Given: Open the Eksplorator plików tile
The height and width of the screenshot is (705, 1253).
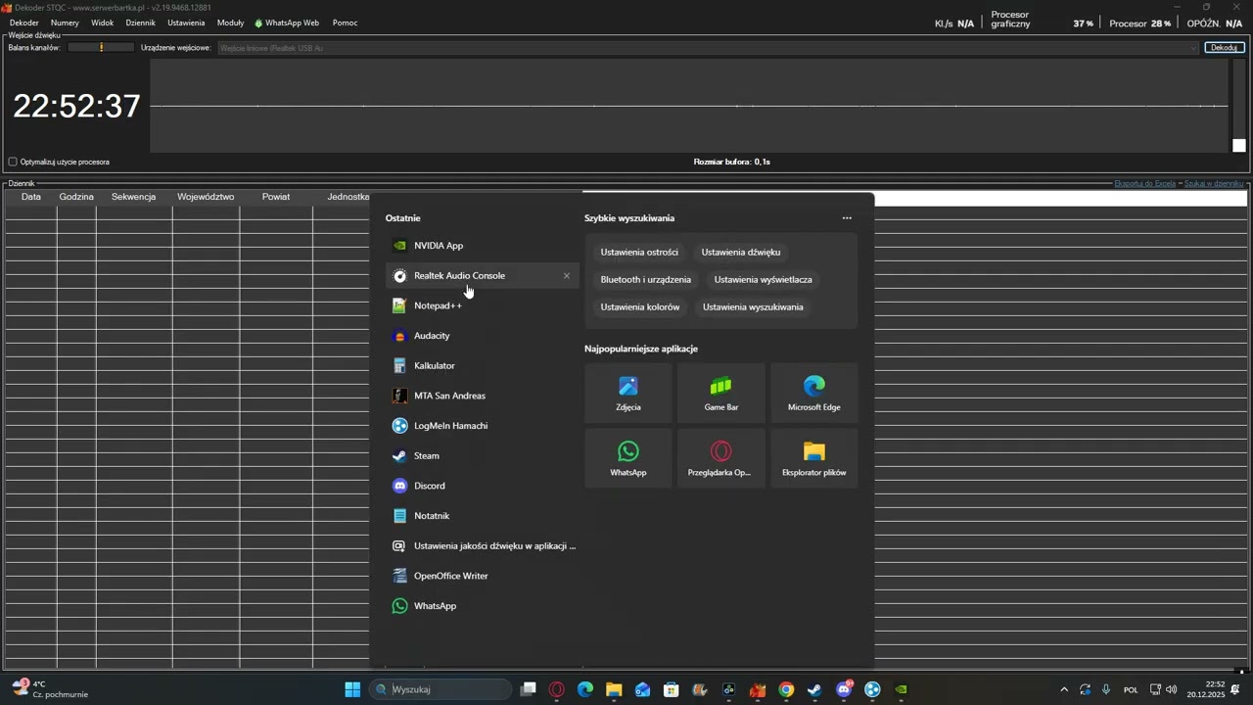Looking at the screenshot, I should point(814,458).
